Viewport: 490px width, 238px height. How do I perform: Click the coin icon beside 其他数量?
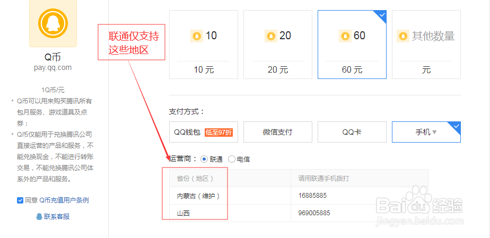(403, 36)
